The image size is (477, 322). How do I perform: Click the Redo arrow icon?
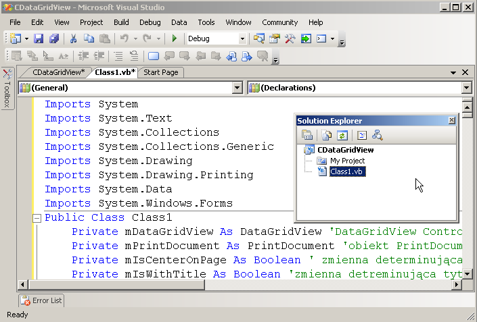pos(147,38)
